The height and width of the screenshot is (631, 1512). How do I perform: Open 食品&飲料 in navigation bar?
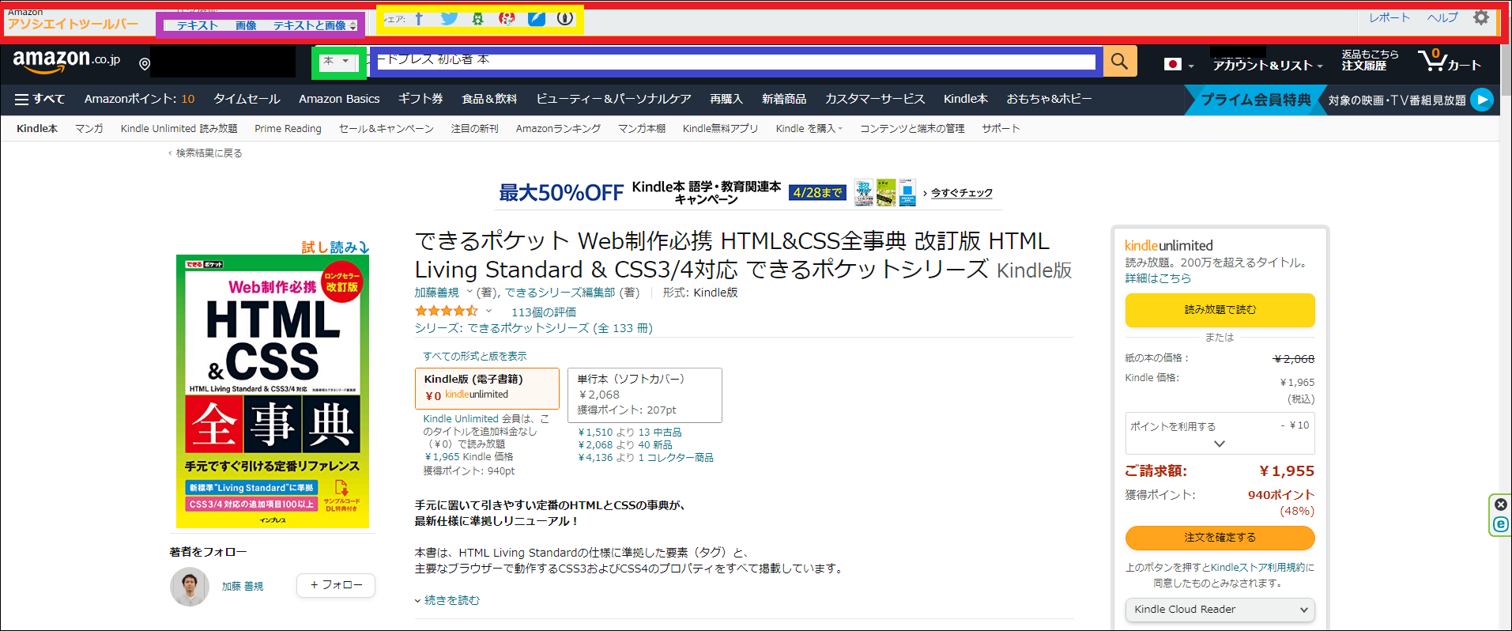click(x=489, y=99)
